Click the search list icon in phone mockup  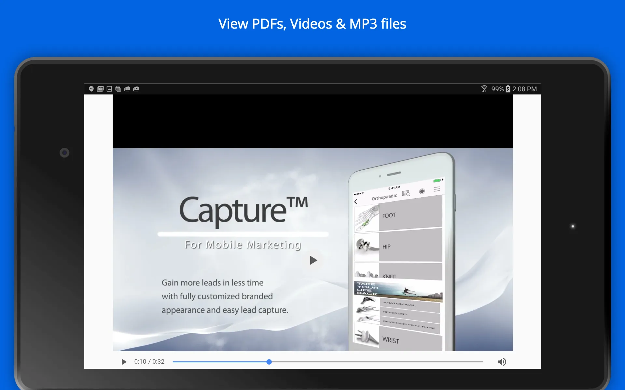pos(406,193)
